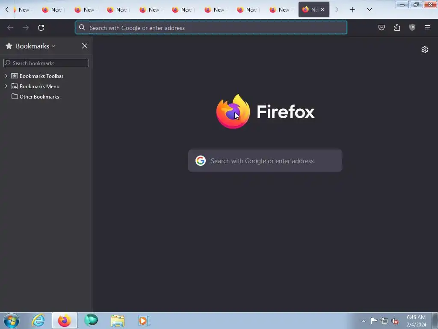Switch to the sixth New Tab
The width and height of the screenshot is (438, 329).
point(183,10)
